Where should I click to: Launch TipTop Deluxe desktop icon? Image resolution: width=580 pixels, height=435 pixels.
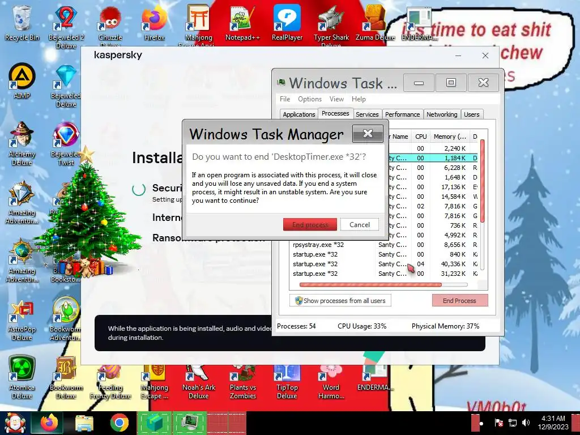(287, 382)
